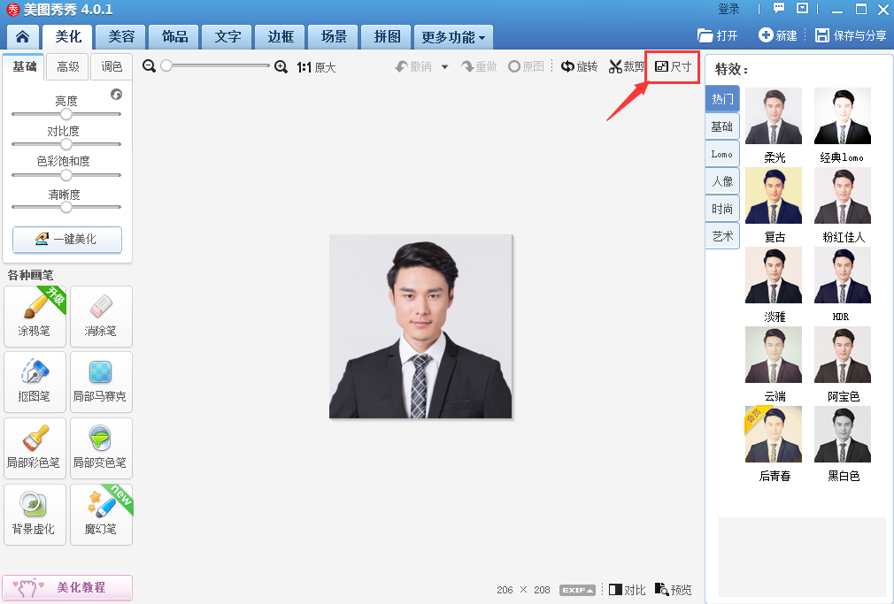Open the top-right title bar dropdown menu
This screenshot has width=894, height=604.
coord(803,8)
